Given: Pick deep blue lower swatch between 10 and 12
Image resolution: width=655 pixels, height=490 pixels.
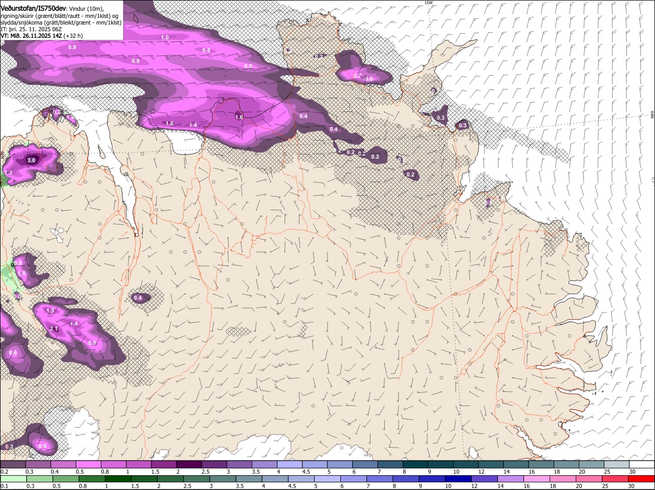Looking at the screenshot, I should click(458, 479).
